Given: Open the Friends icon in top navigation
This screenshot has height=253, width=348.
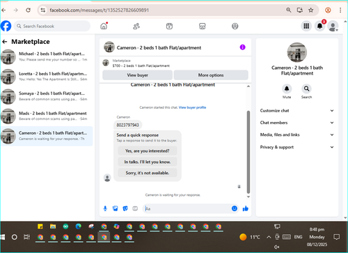Looking at the screenshot, I should 136,26.
